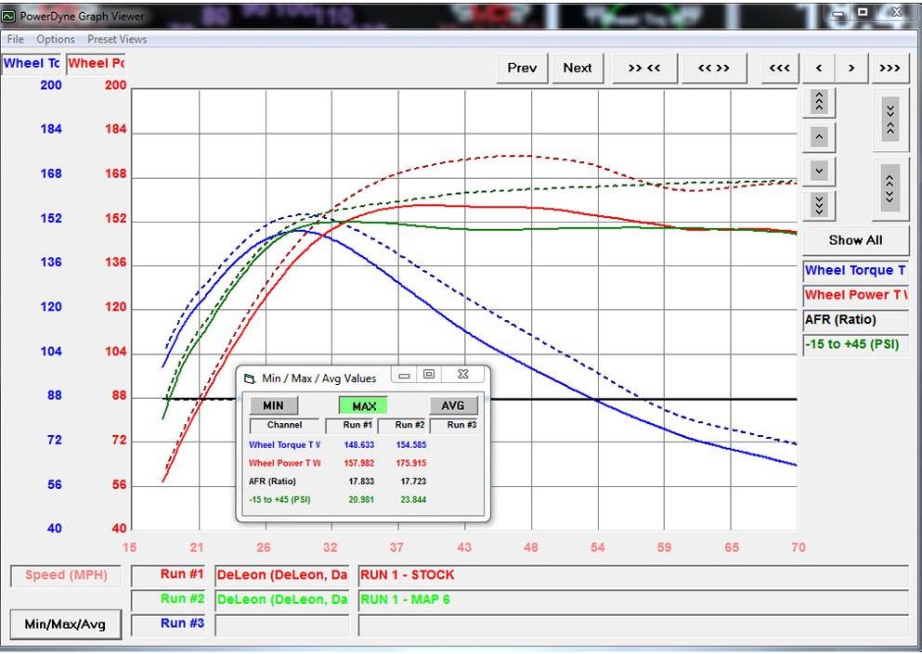The width and height of the screenshot is (922, 654).
Task: Minimize the Min / Max / Avg Values popup
Action: [x=404, y=375]
